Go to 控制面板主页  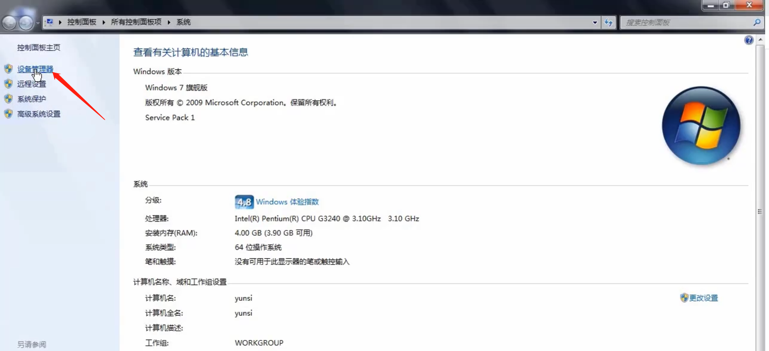pyautogui.click(x=39, y=48)
